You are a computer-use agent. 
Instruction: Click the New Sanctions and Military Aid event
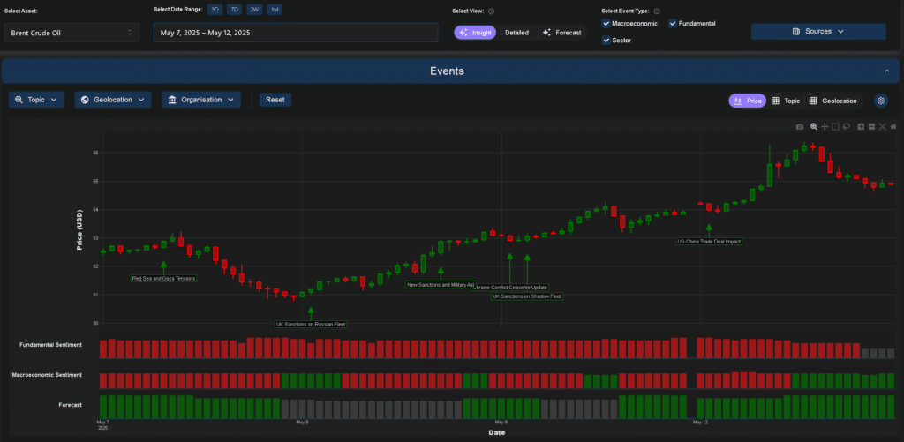tap(441, 285)
